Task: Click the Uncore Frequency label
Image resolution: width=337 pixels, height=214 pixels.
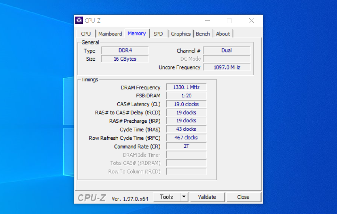Action: [180, 67]
